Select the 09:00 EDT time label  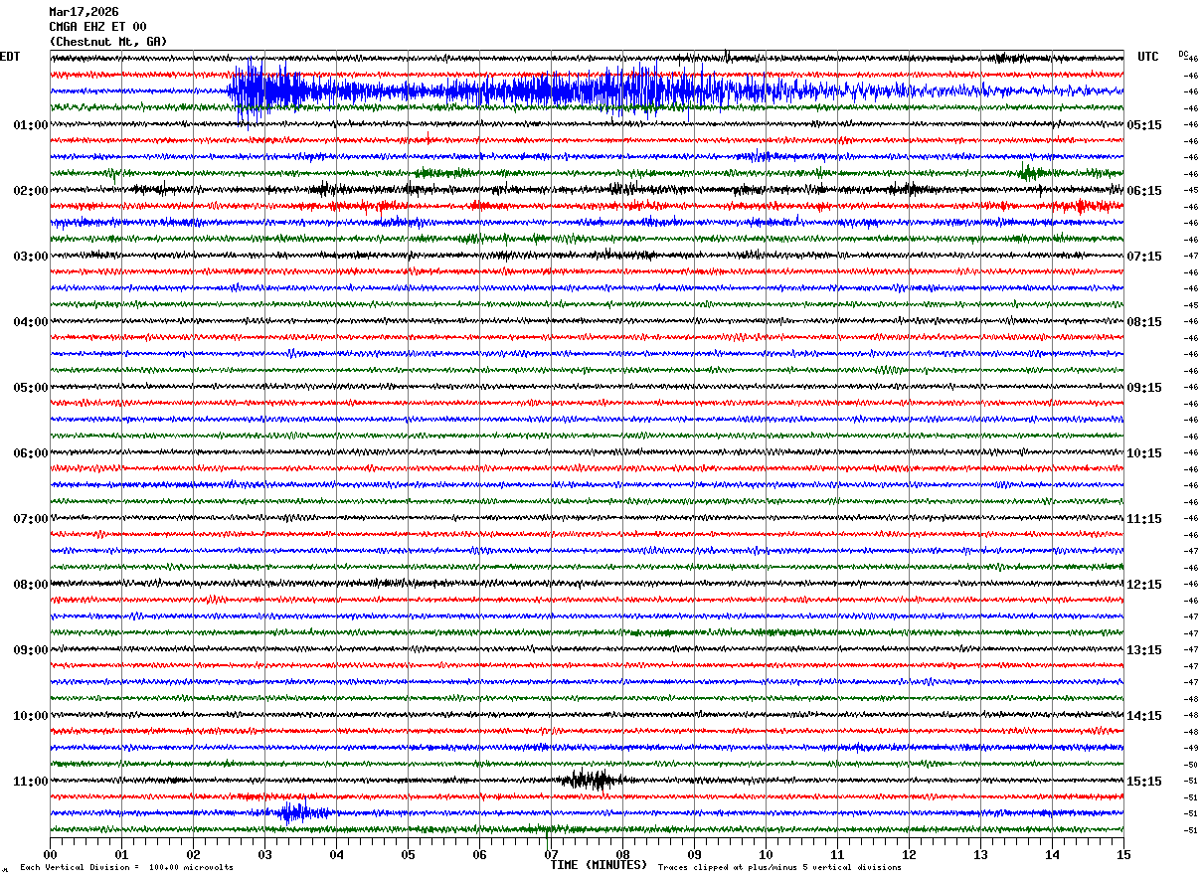[31, 650]
